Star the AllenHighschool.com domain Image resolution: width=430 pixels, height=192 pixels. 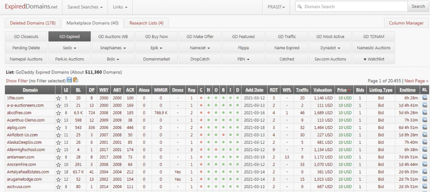tap(58, 149)
